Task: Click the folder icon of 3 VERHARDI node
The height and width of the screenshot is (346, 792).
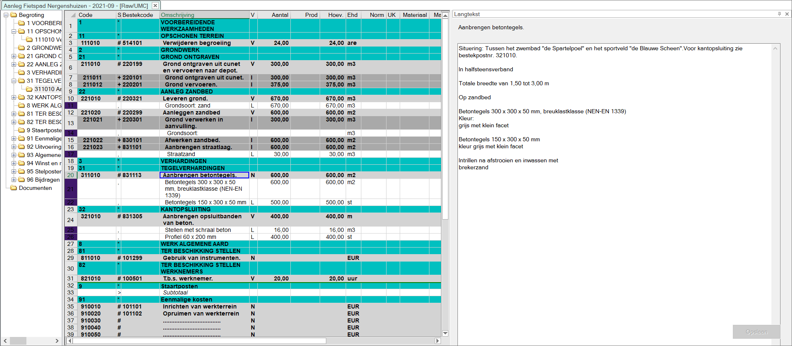Action: click(x=21, y=72)
